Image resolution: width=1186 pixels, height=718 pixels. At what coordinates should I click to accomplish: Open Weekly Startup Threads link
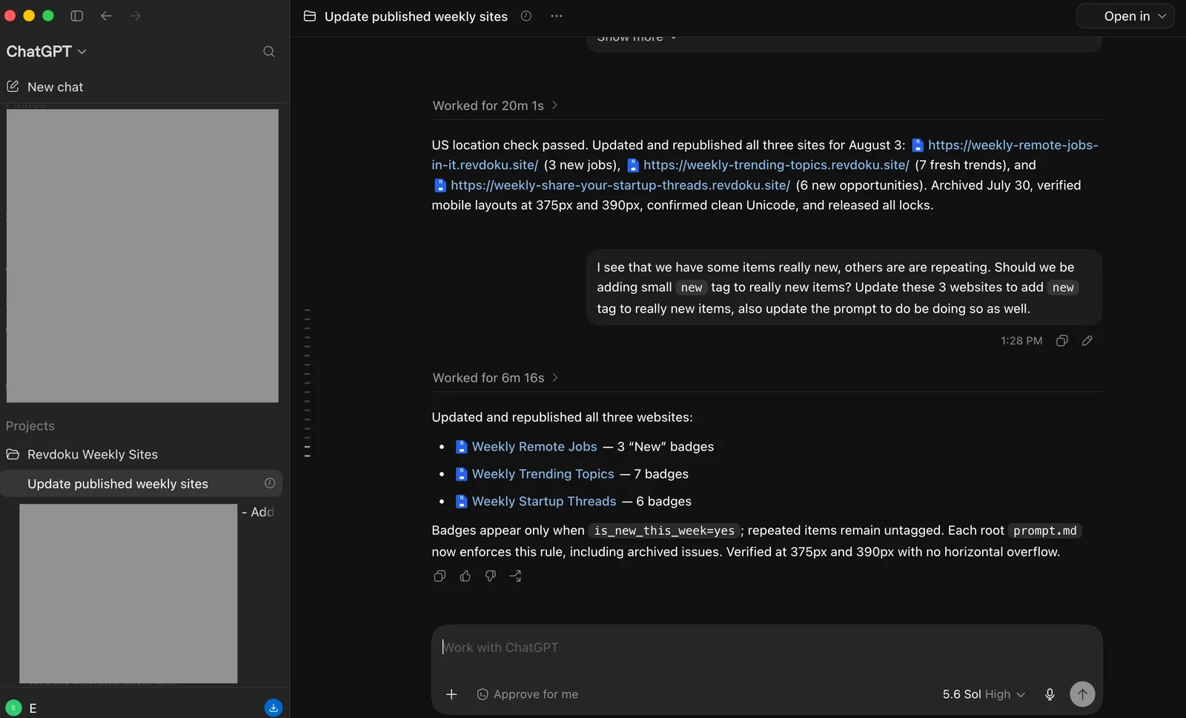coord(544,502)
